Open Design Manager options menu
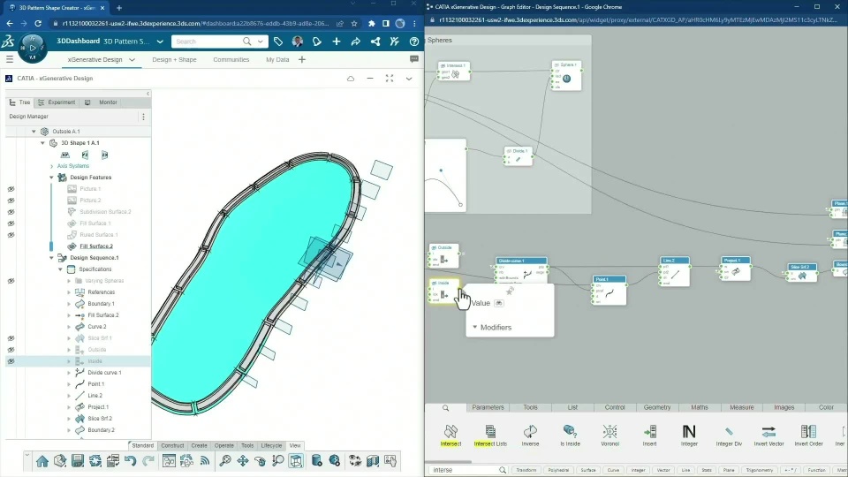848x477 pixels. point(143,117)
